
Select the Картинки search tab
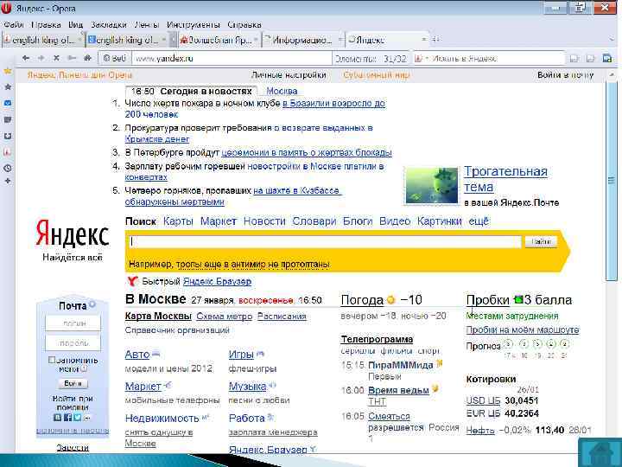point(440,221)
